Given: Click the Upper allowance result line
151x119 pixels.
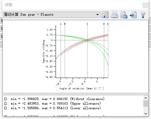Looking at the screenshot, I should (x=52, y=103).
